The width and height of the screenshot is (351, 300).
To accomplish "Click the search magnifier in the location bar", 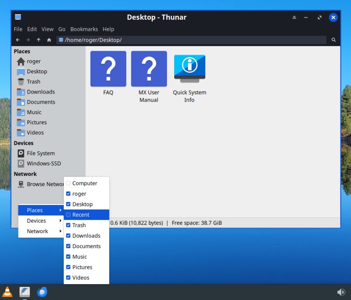I will point(333,40).
